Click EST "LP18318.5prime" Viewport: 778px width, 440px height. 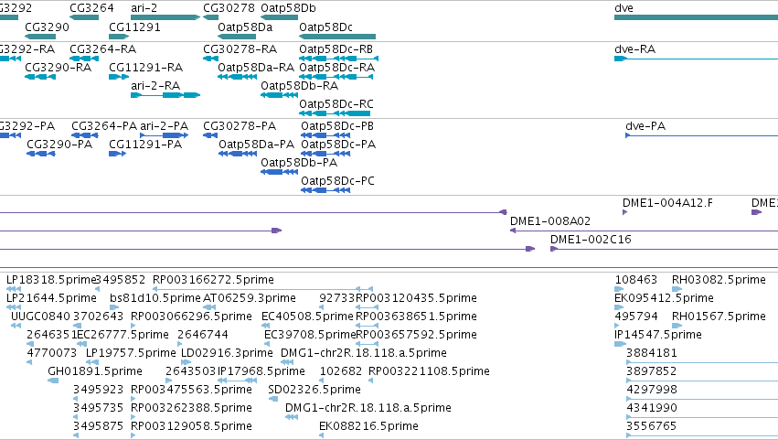[51, 280]
